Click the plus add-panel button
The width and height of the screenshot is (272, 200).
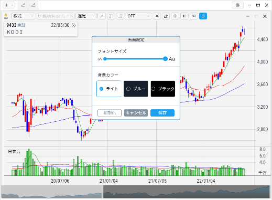6,5
